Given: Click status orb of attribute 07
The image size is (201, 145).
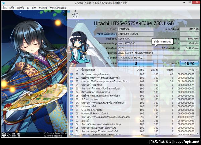Looking at the screenshot, I should click(71, 92).
